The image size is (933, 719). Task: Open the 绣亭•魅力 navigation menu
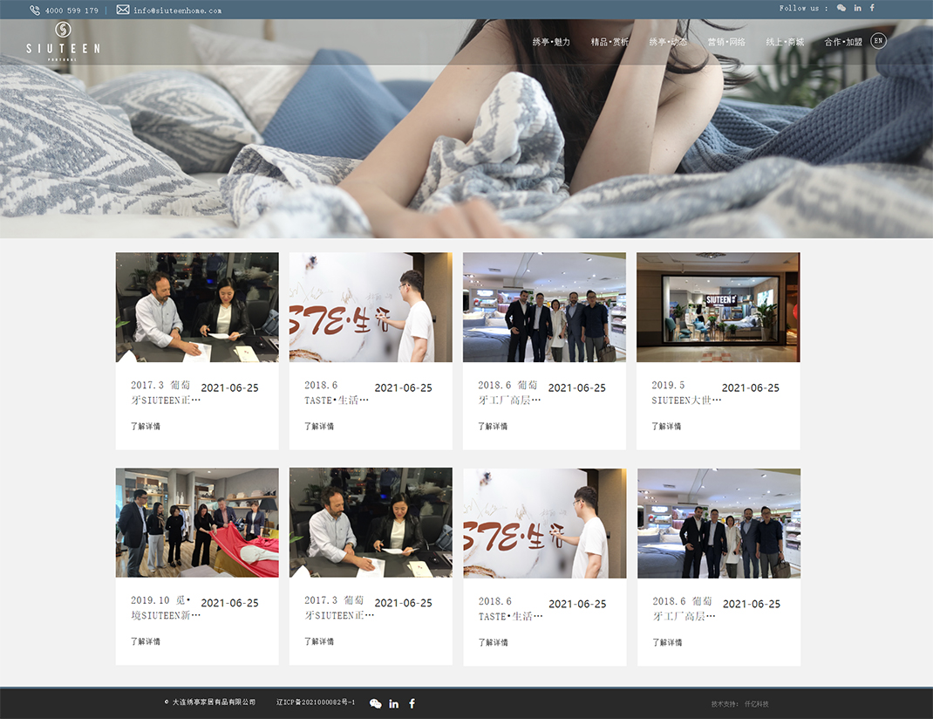[x=551, y=42]
